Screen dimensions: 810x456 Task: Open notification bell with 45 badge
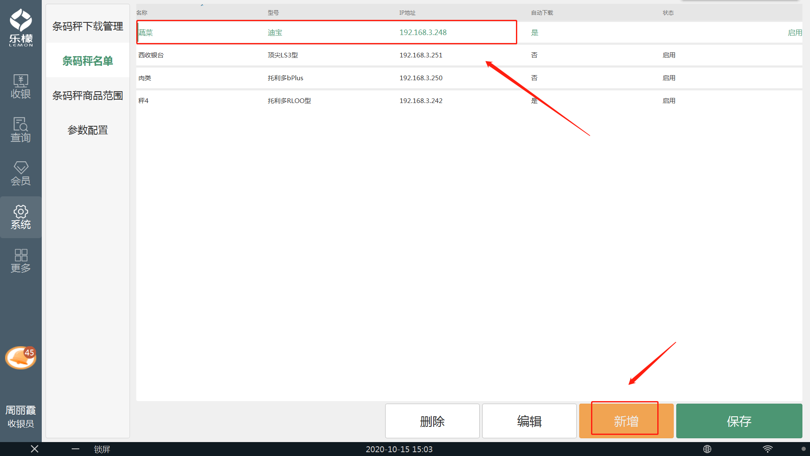coord(21,358)
